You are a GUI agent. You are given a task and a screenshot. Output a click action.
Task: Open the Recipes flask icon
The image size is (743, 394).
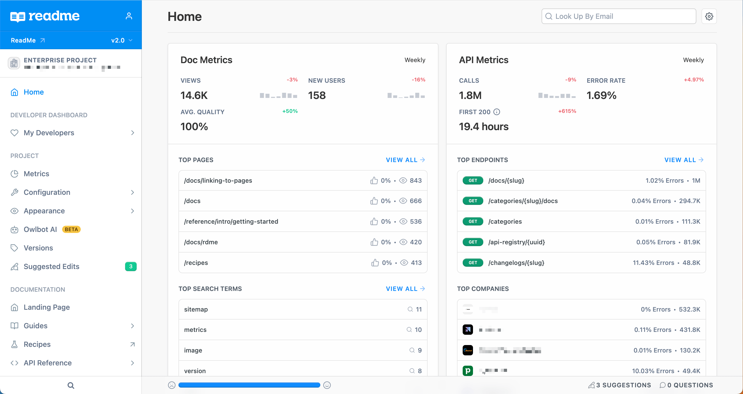15,344
